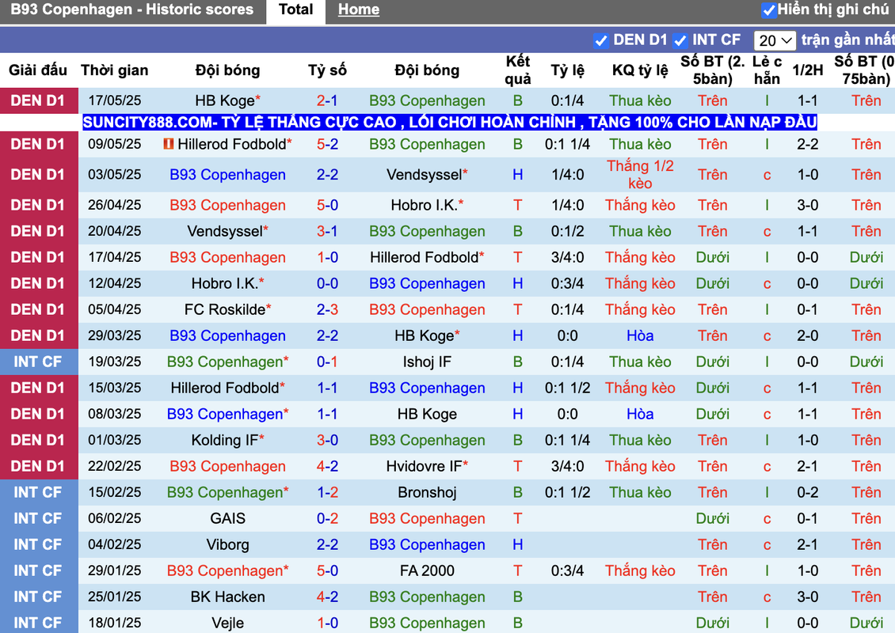Click the 0-2 score for GAIS match
This screenshot has height=633, width=895.
[x=327, y=519]
